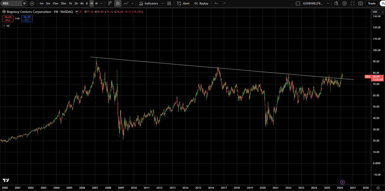Create an Alert

[x=183, y=4]
